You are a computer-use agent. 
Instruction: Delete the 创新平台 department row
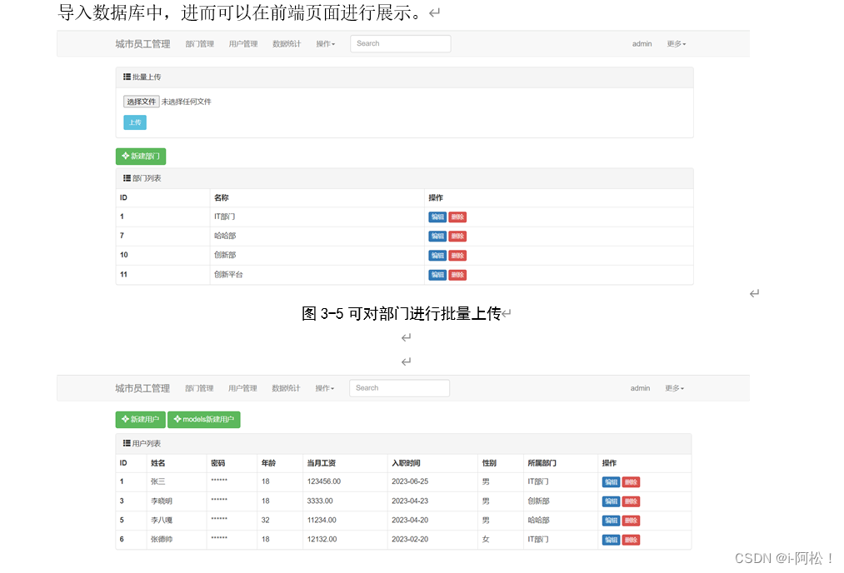(457, 275)
